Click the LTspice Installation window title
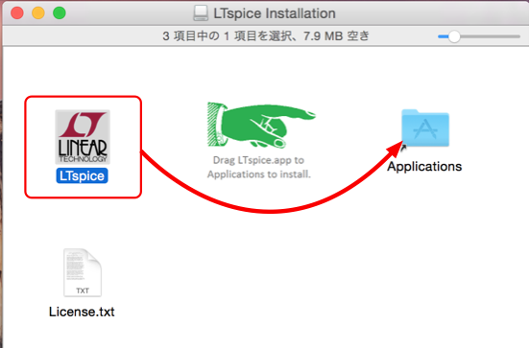 click(x=275, y=13)
